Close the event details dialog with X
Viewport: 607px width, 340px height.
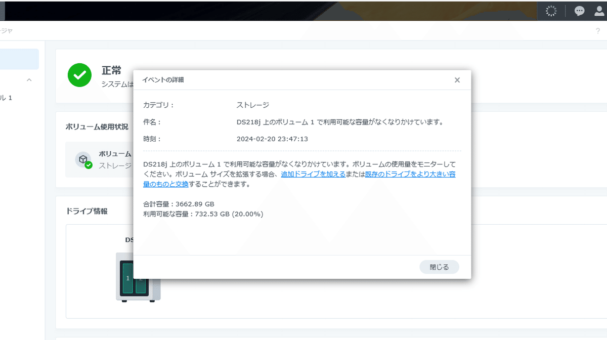(x=457, y=80)
